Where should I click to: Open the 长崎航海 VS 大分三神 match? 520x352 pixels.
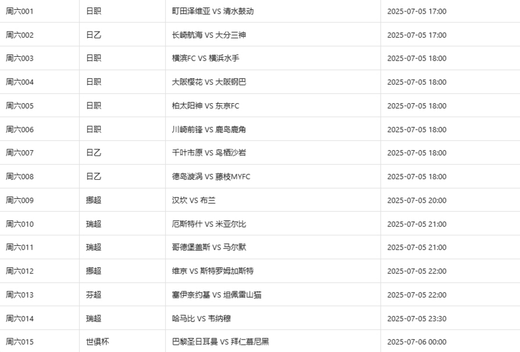pos(209,35)
